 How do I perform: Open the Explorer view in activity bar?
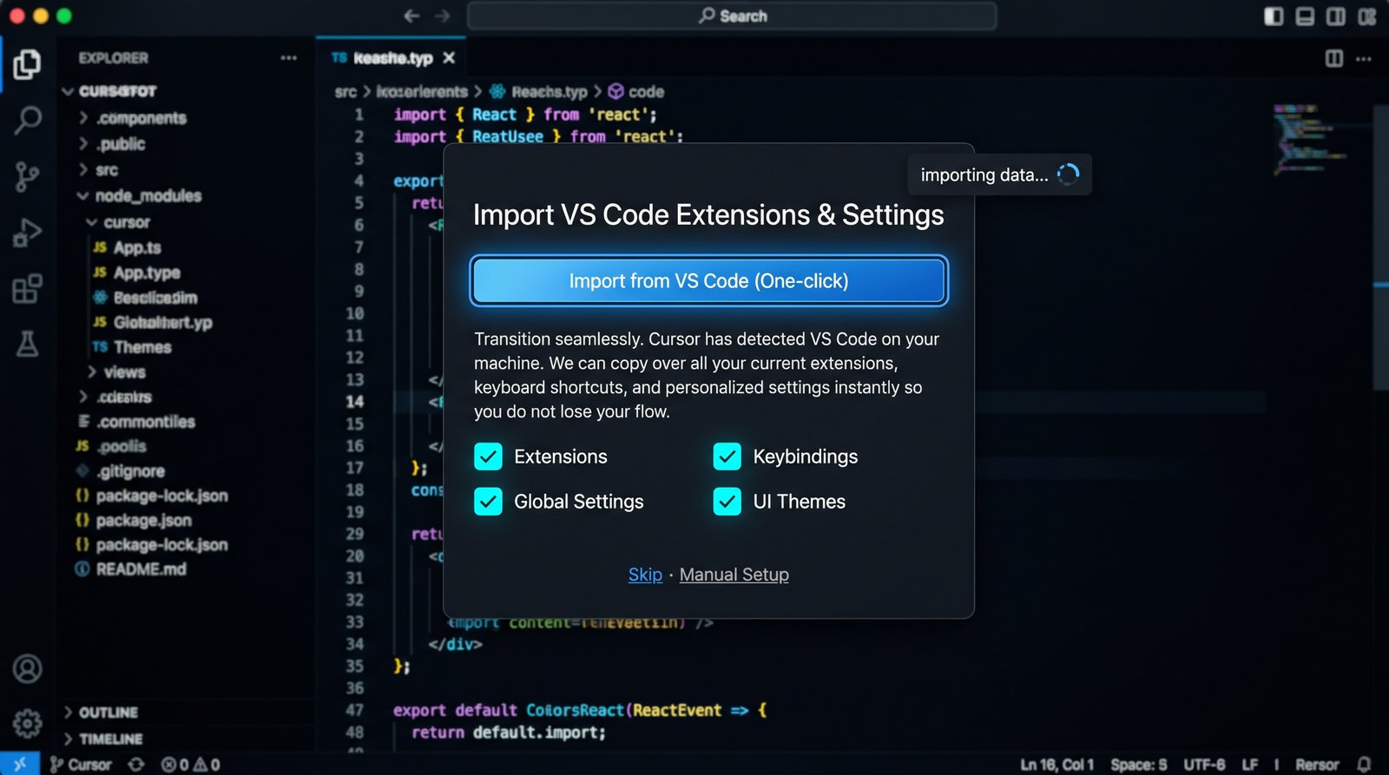(x=27, y=64)
